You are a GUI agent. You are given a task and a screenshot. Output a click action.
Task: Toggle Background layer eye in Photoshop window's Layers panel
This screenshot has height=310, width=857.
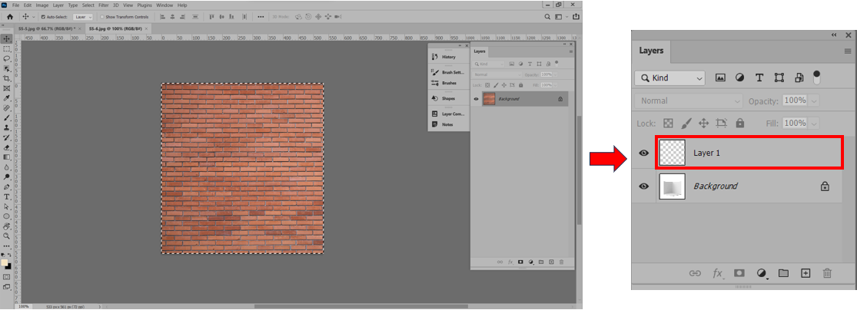(x=476, y=99)
